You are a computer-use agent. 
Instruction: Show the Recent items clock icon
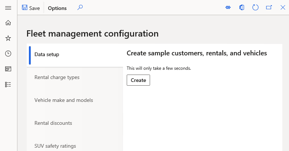8,54
